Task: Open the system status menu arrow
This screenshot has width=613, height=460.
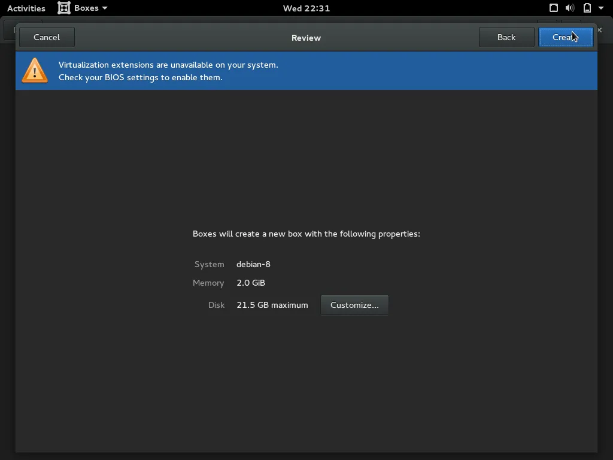Action: 601,8
